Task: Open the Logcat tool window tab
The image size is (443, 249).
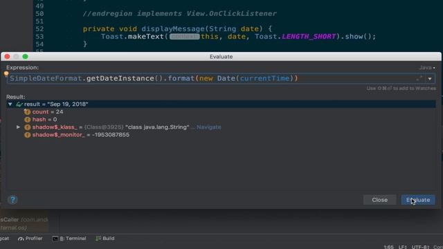Action: (x=4, y=239)
